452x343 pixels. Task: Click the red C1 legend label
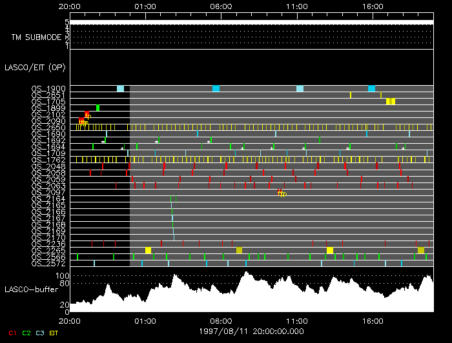[x=12, y=333]
